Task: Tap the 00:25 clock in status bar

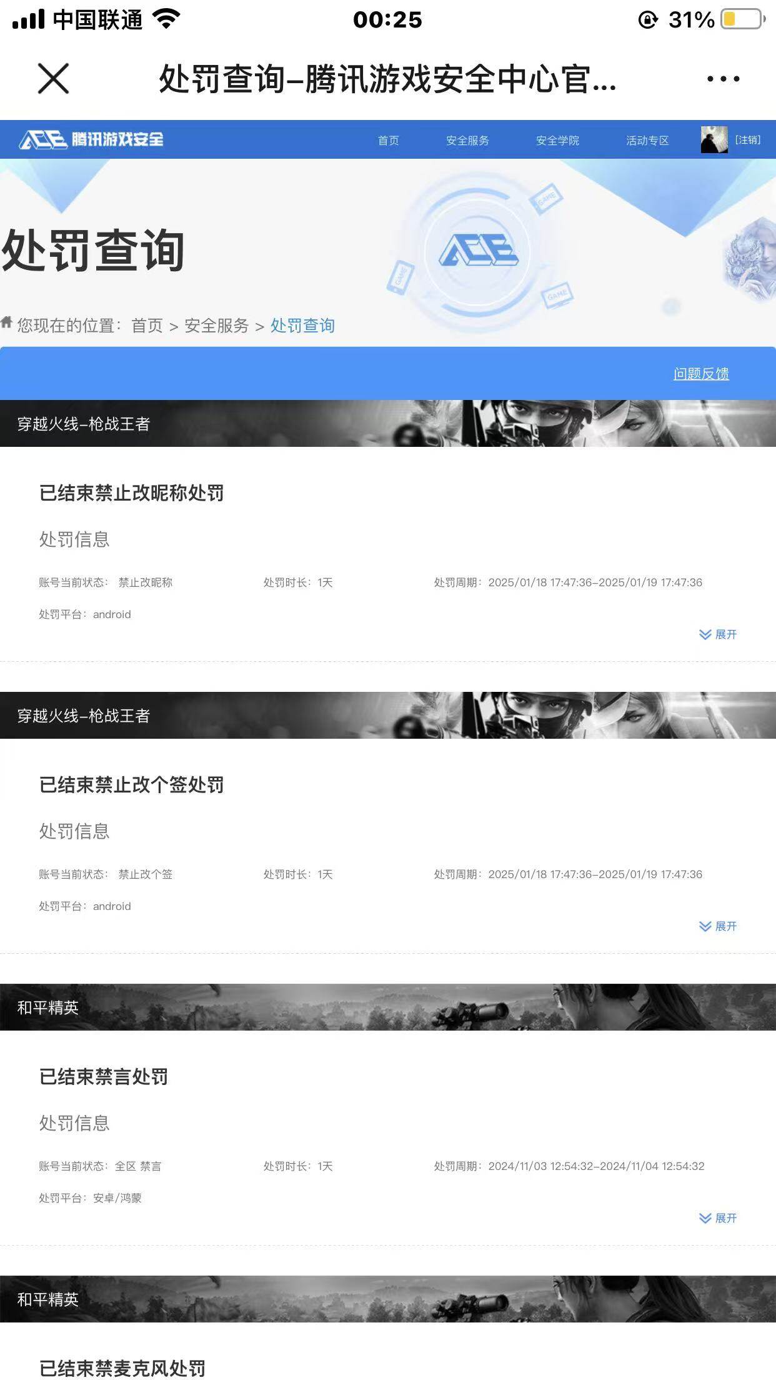Action: click(387, 19)
